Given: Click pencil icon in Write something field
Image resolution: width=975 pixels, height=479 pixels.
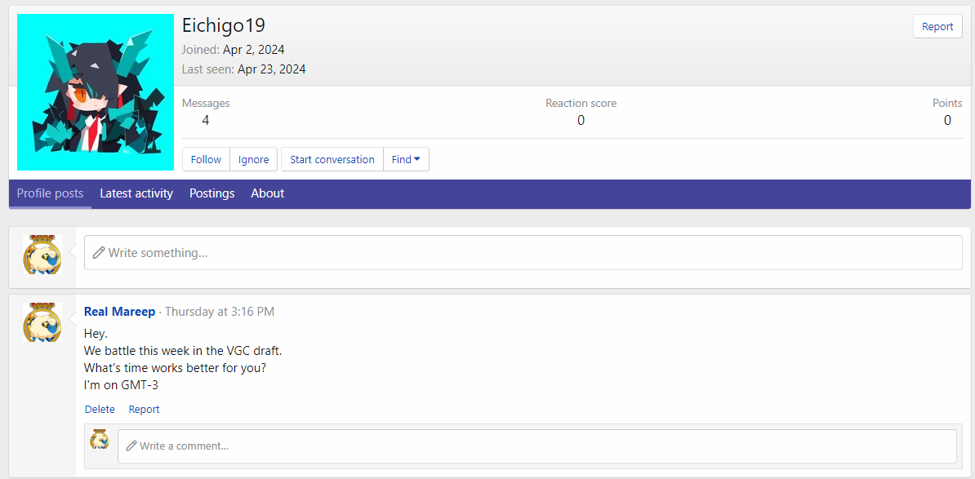Looking at the screenshot, I should coord(99,253).
